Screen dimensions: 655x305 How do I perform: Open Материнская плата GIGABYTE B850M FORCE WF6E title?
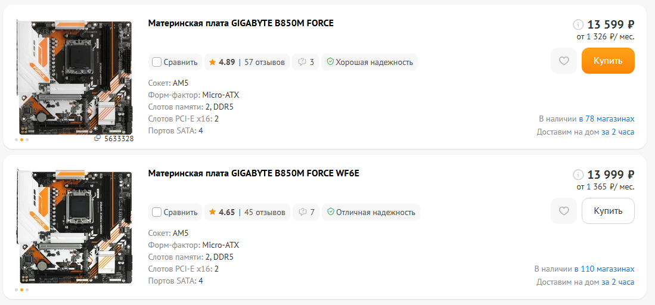tap(253, 173)
